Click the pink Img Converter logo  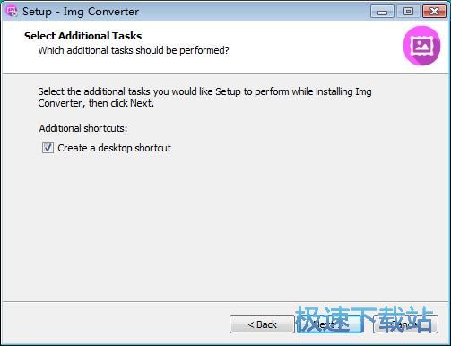pos(421,46)
